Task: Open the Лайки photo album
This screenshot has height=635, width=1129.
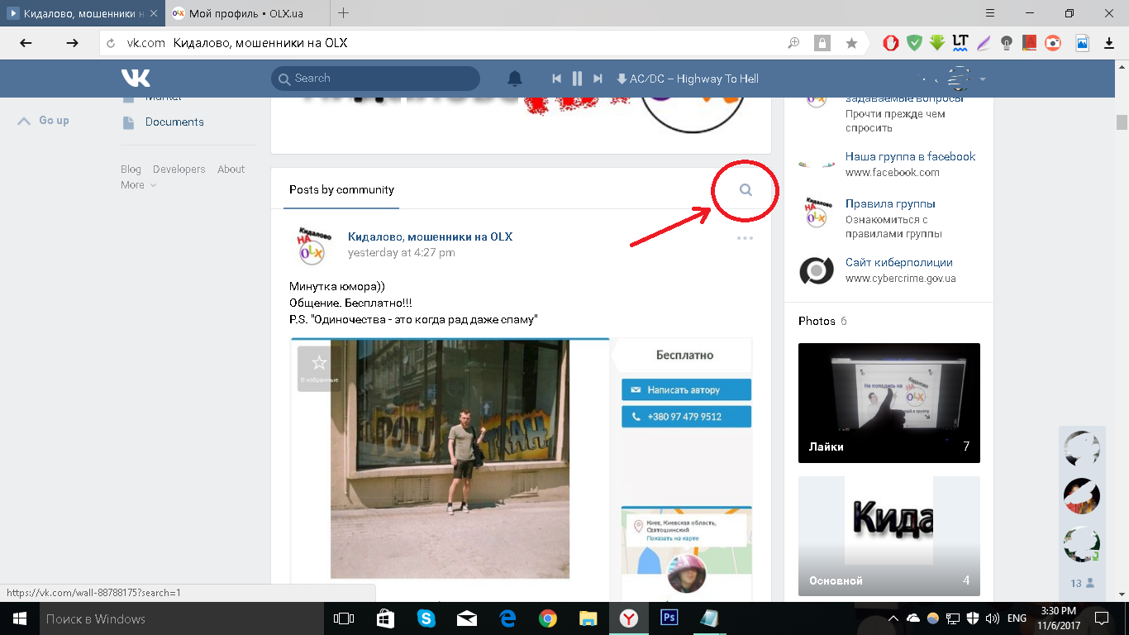Action: coord(889,403)
